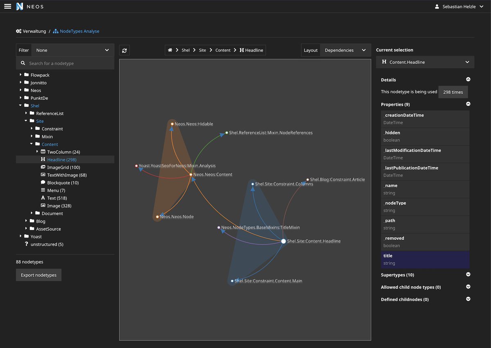Open the AssetSource tree folder
This screenshot has height=348, width=491.
click(48, 229)
